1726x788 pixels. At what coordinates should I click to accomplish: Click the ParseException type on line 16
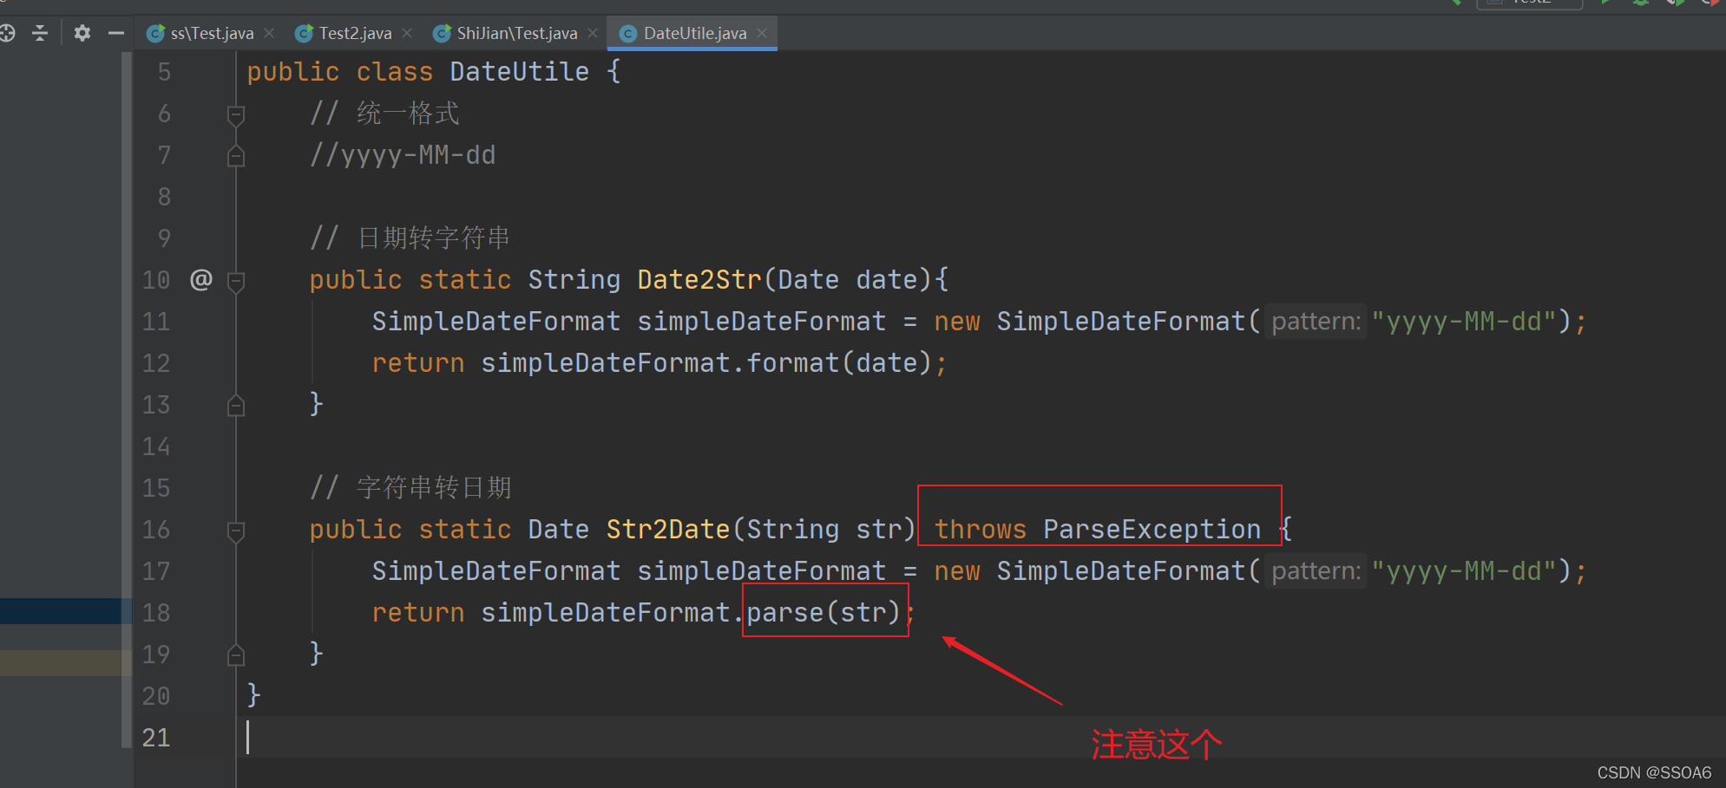click(1152, 529)
